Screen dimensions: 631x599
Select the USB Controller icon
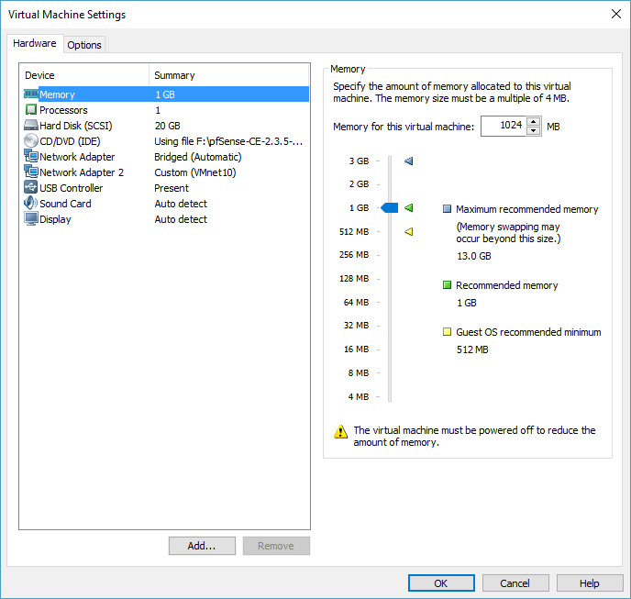pos(30,188)
